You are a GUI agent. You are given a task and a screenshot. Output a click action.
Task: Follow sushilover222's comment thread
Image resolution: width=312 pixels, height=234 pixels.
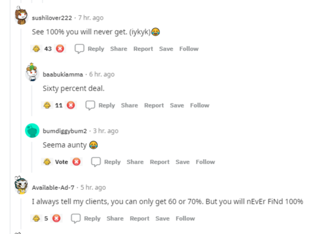189,49
